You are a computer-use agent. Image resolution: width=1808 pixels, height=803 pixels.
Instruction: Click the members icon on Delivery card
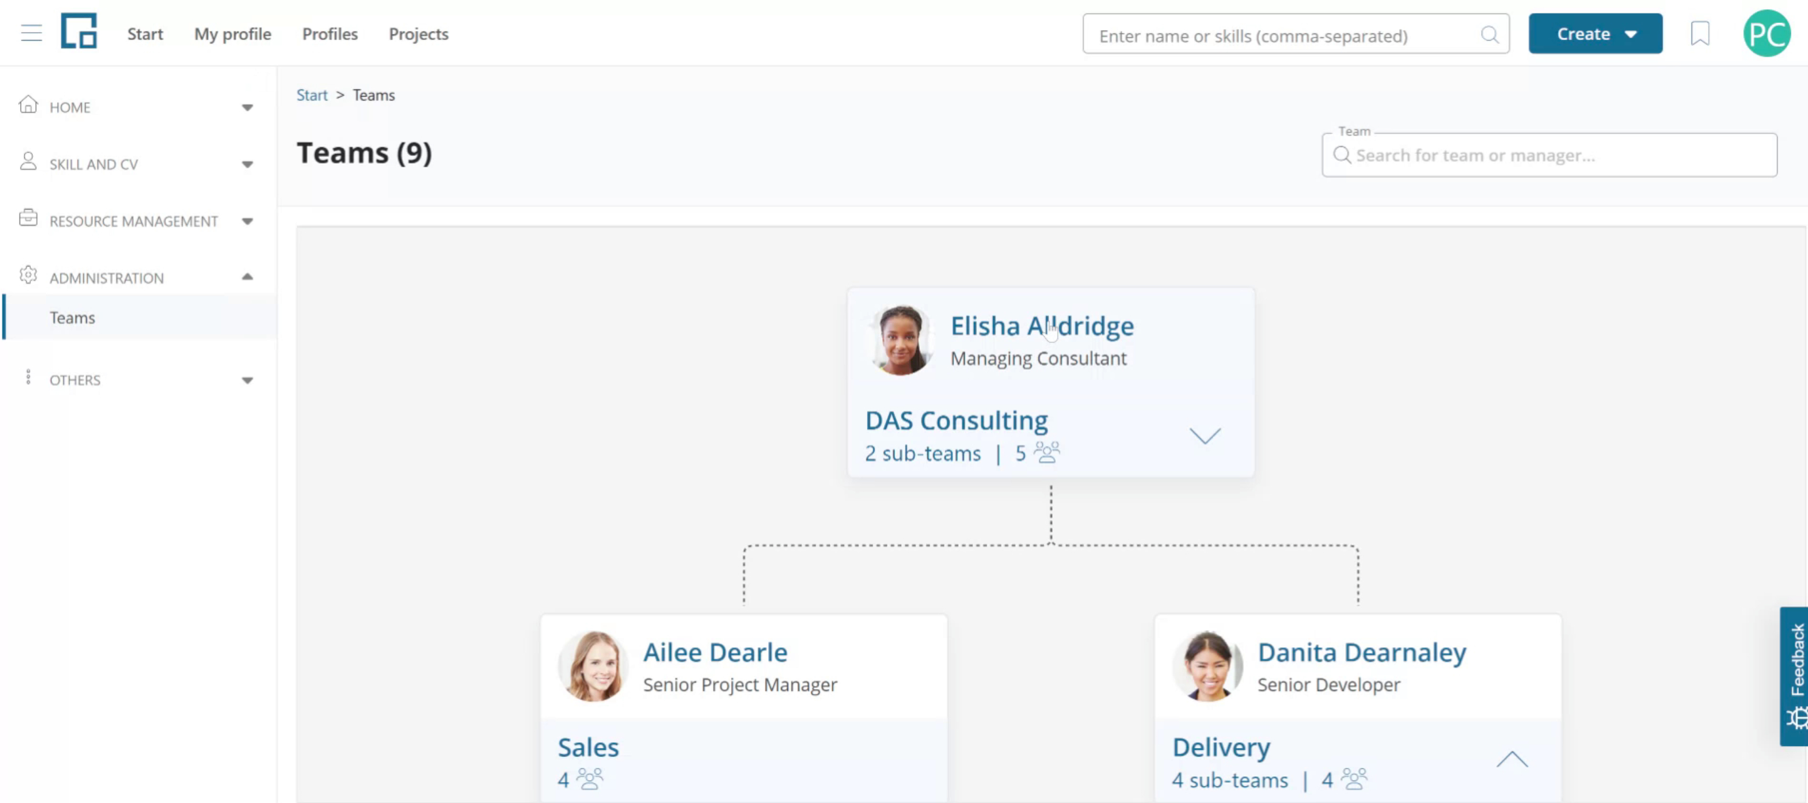point(1354,778)
